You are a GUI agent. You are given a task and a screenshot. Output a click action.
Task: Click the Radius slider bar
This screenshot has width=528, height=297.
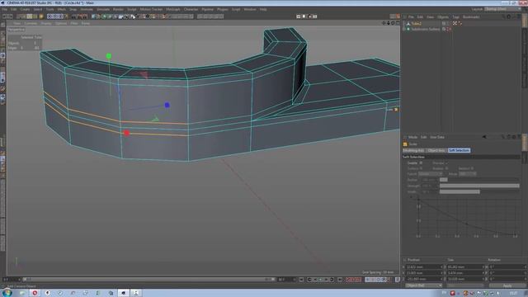(479, 180)
